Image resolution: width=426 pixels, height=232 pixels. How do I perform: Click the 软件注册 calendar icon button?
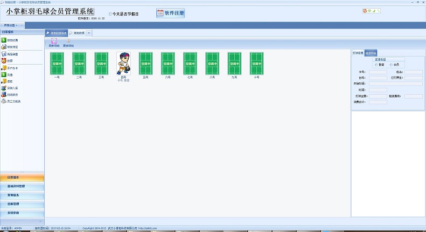tap(160, 13)
